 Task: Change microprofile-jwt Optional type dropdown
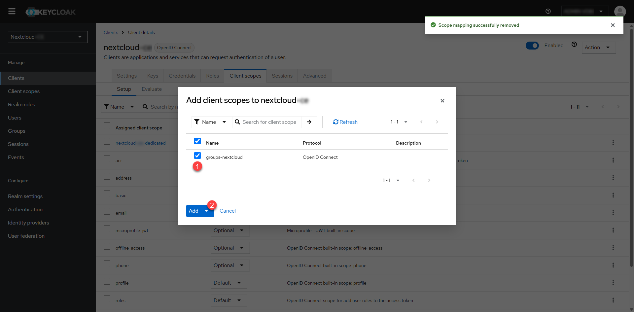(x=230, y=230)
